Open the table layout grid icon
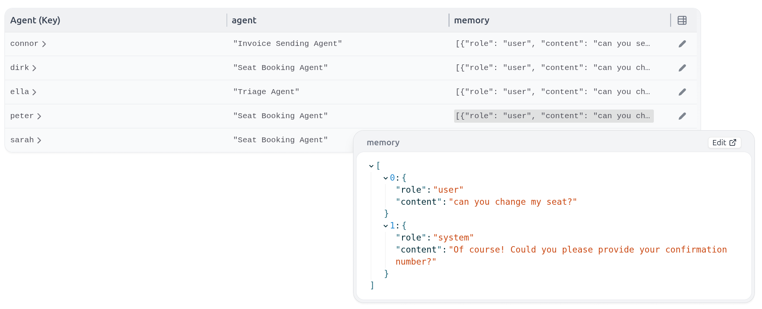Image resolution: width=762 pixels, height=309 pixels. click(x=682, y=20)
